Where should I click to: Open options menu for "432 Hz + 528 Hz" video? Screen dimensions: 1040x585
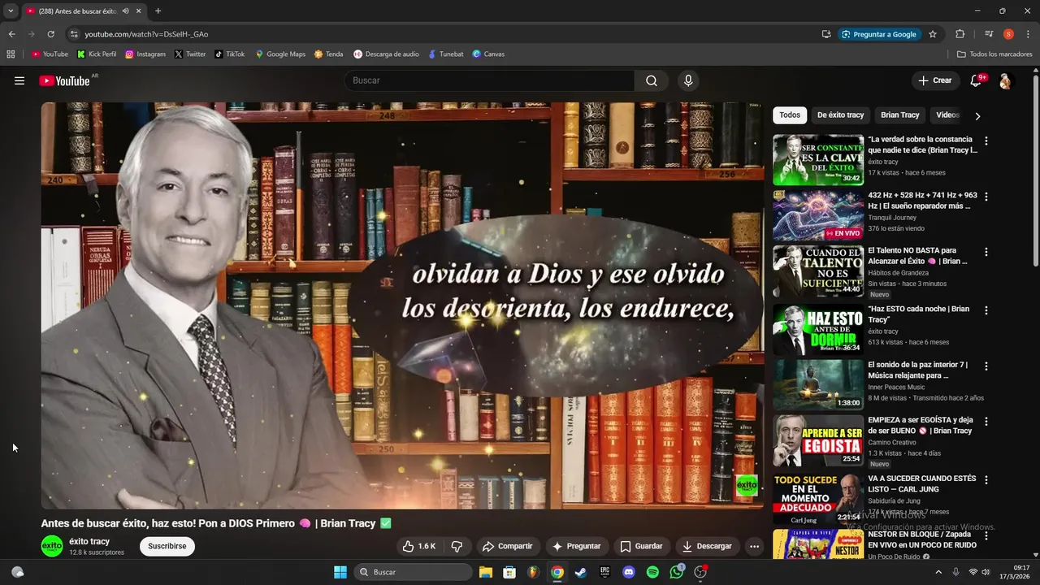click(x=986, y=197)
